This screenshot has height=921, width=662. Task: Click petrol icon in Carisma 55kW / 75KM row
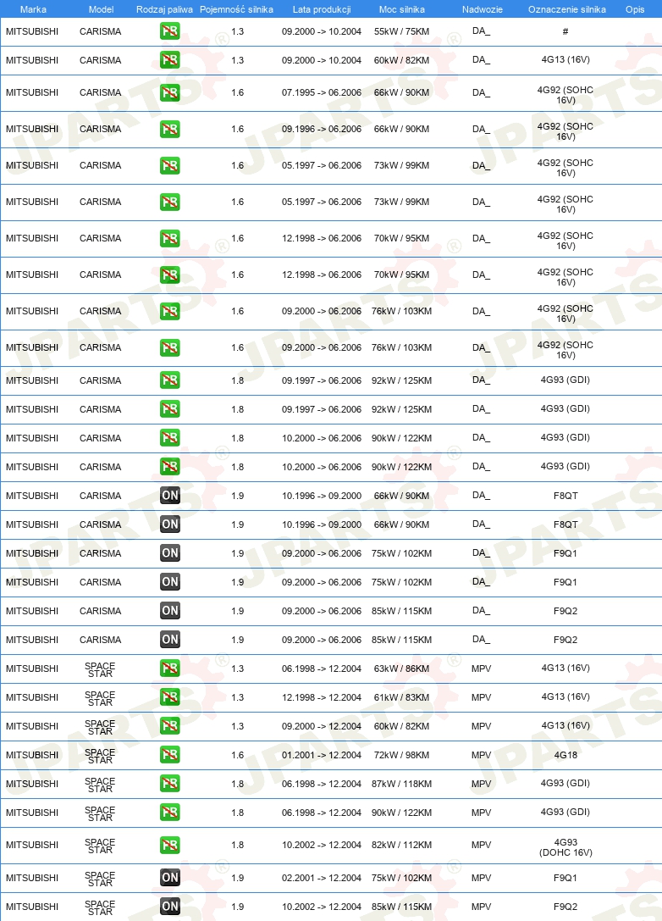[x=169, y=31]
